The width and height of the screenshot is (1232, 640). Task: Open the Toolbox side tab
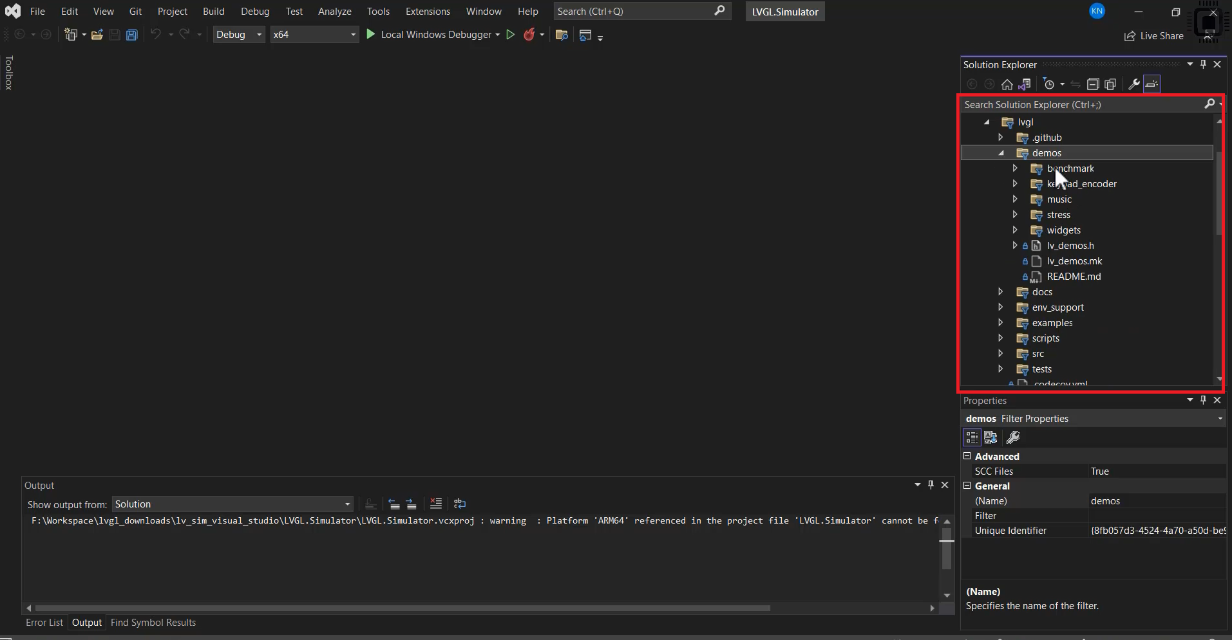click(8, 72)
